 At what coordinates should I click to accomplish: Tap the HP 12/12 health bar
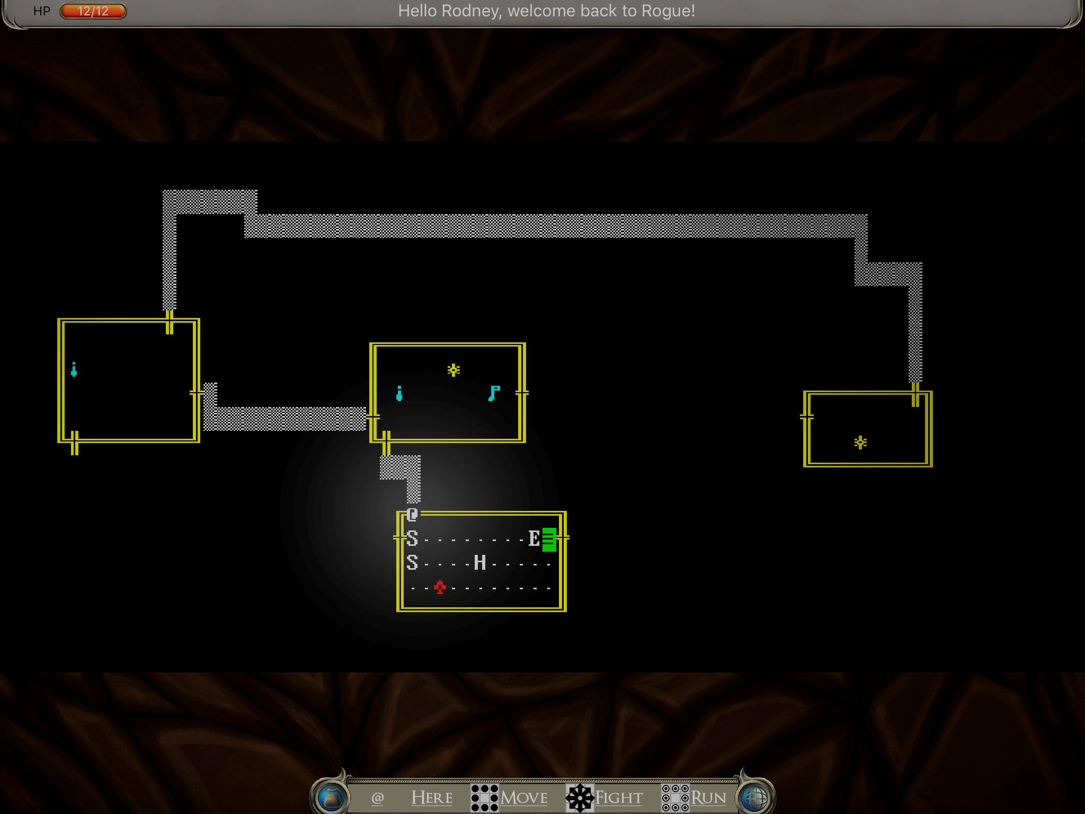93,11
